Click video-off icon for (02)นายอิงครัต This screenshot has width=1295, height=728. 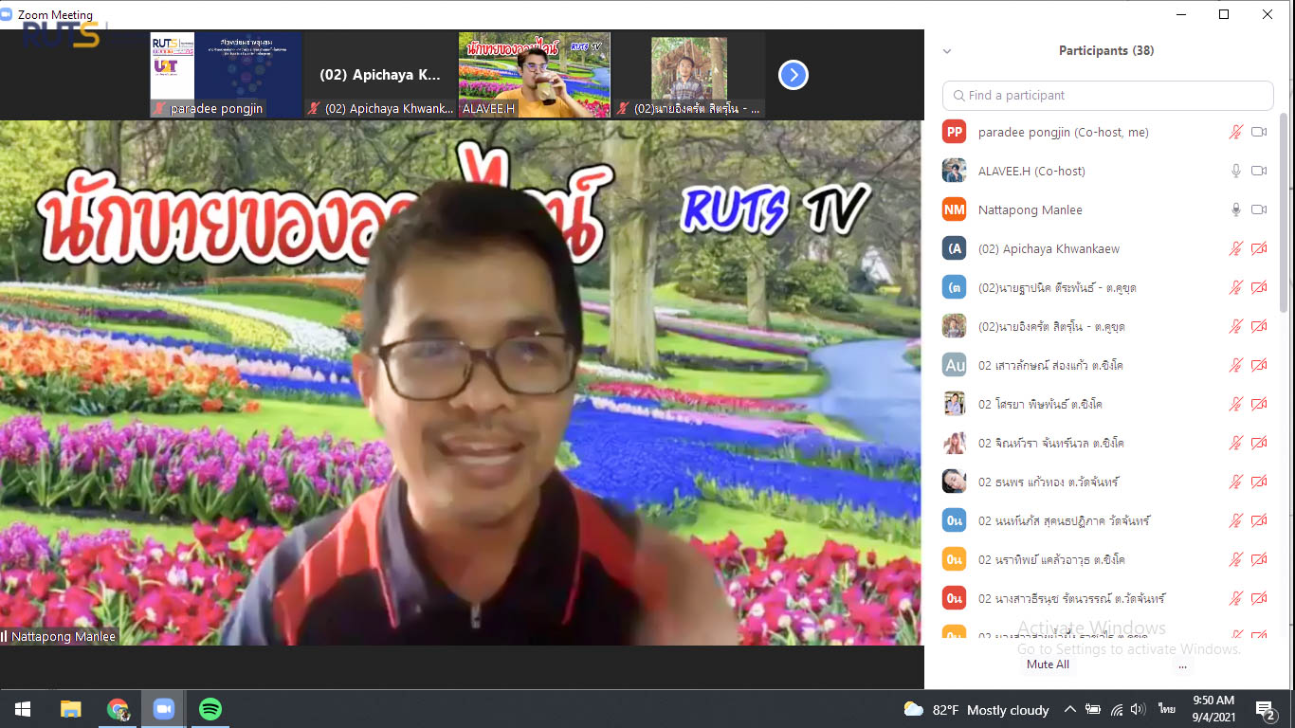click(1259, 326)
